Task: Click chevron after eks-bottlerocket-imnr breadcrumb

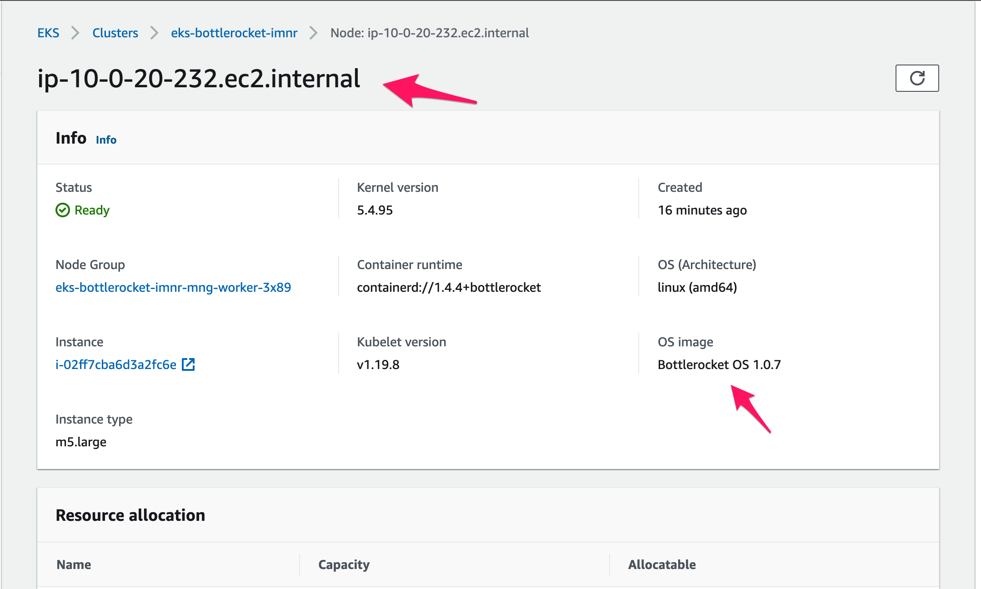Action: tap(314, 33)
